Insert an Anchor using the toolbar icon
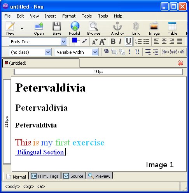Viewport: 189px width, 193px height. pyautogui.click(x=117, y=26)
